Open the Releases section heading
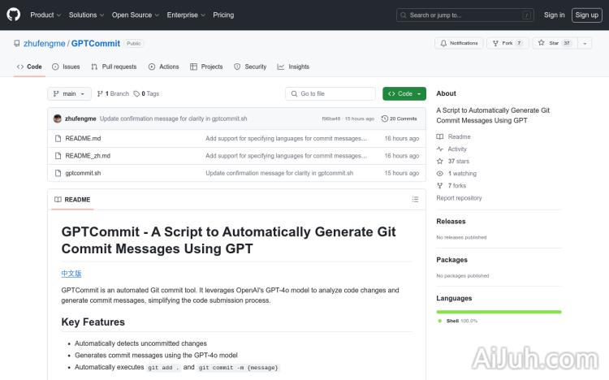Screen dimensions: 609x380 click(451, 222)
